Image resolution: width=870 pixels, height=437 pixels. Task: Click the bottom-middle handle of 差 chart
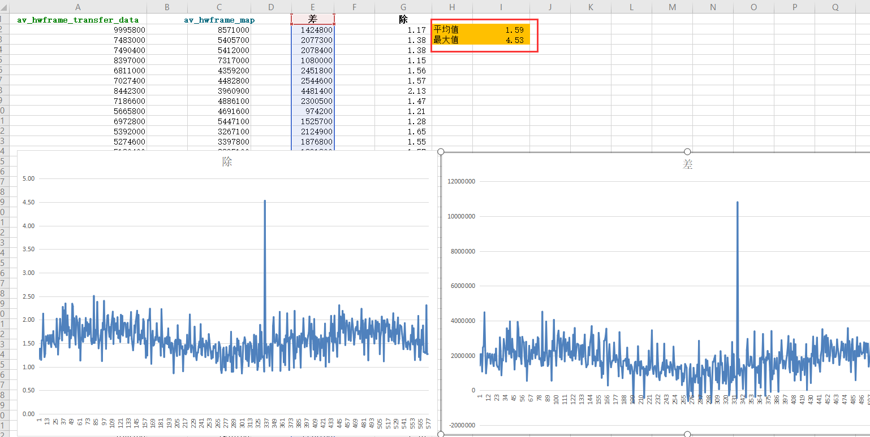687,434
